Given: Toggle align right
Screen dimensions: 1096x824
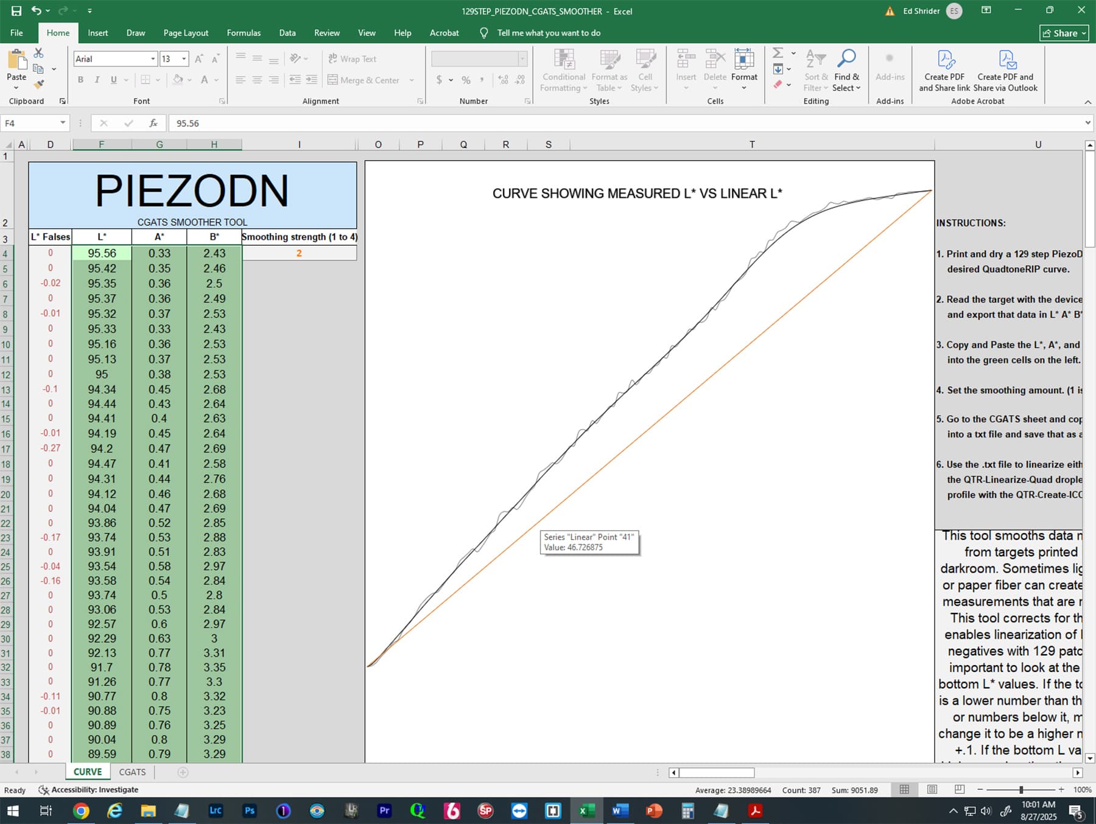Looking at the screenshot, I should 274,80.
